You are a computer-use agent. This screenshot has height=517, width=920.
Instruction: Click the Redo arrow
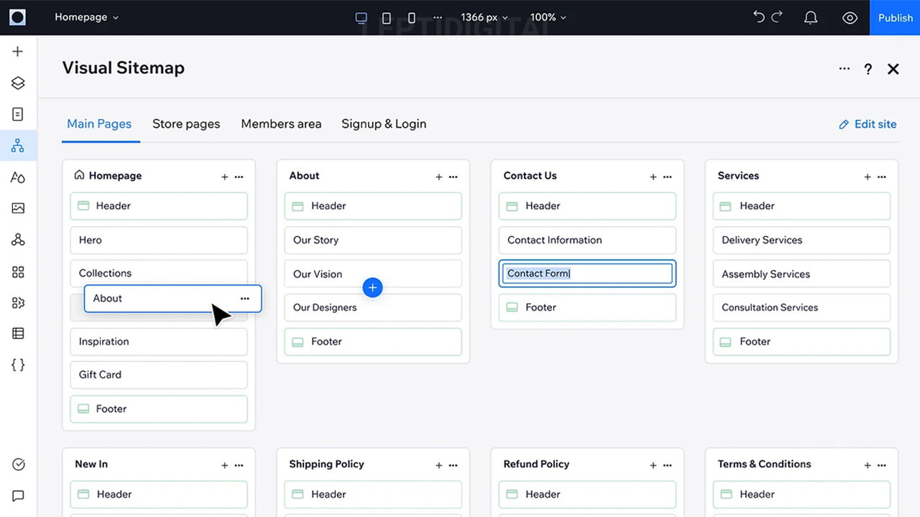pos(777,17)
